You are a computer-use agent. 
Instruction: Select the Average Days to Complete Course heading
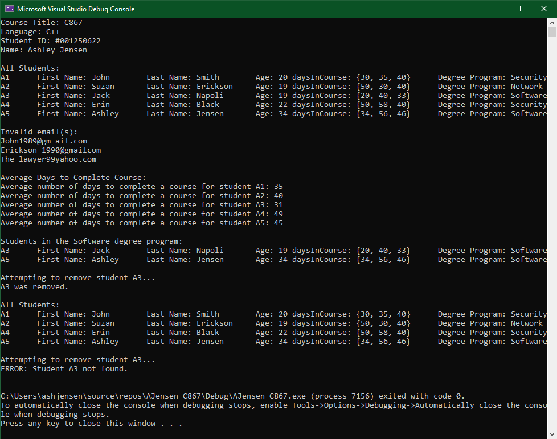pos(73,177)
